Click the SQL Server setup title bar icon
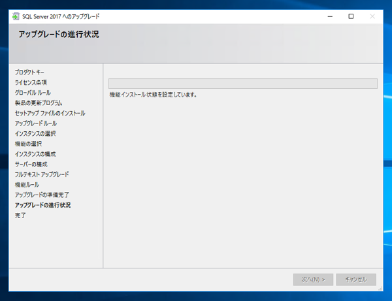Screen dimensions: 392x301 [x=16, y=16]
